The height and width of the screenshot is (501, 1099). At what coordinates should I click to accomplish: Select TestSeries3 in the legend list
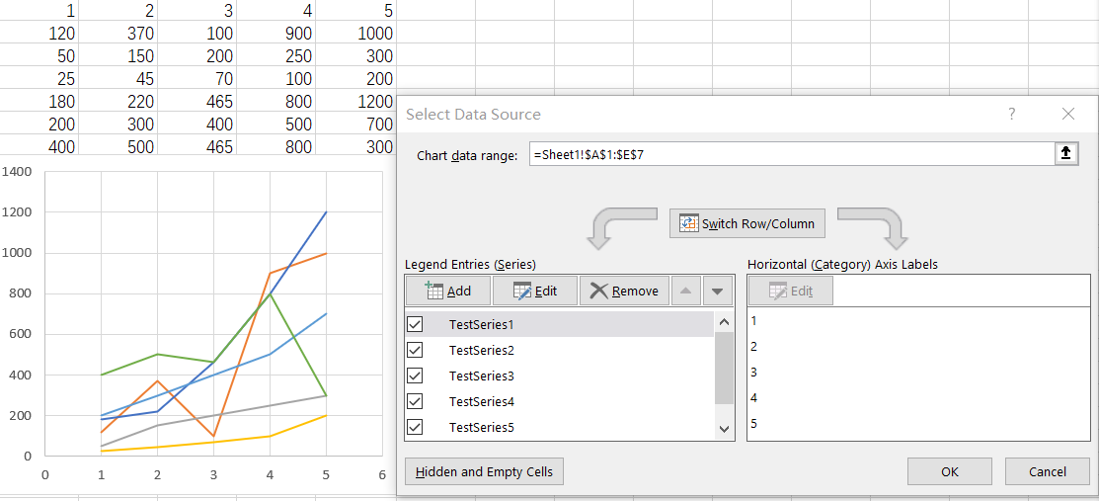pyautogui.click(x=481, y=376)
